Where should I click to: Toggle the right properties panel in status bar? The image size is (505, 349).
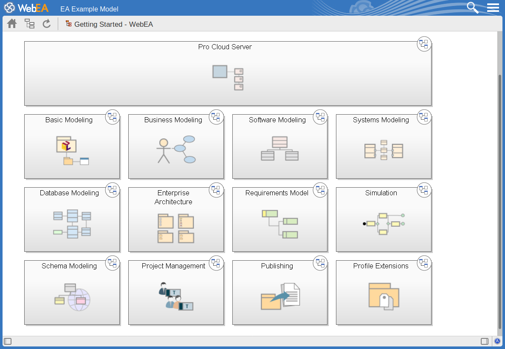pos(484,341)
